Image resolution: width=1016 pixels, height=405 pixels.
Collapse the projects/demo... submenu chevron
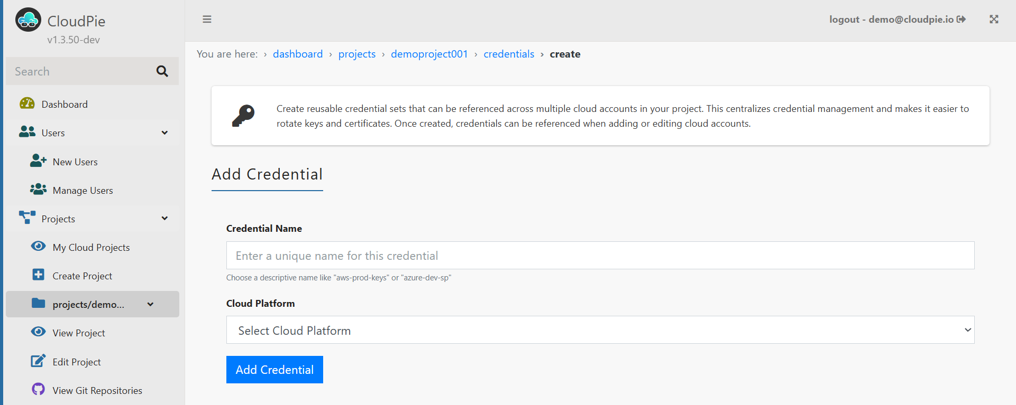coord(150,304)
